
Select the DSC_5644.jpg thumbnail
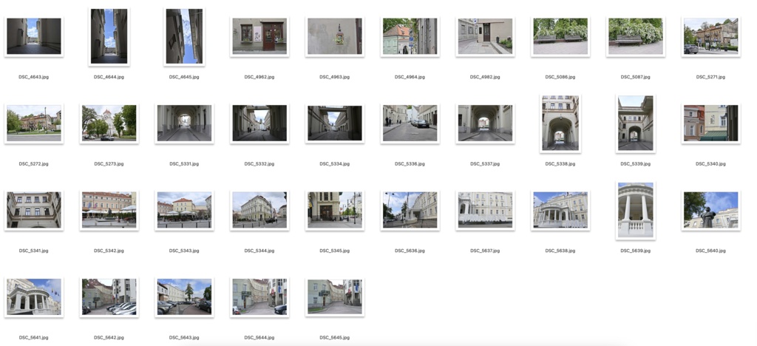tap(259, 296)
